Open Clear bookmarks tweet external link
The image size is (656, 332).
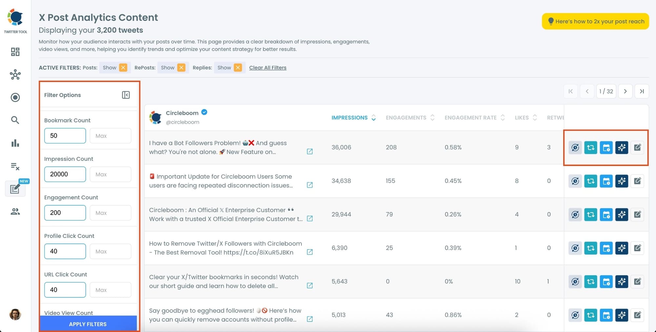click(x=310, y=286)
